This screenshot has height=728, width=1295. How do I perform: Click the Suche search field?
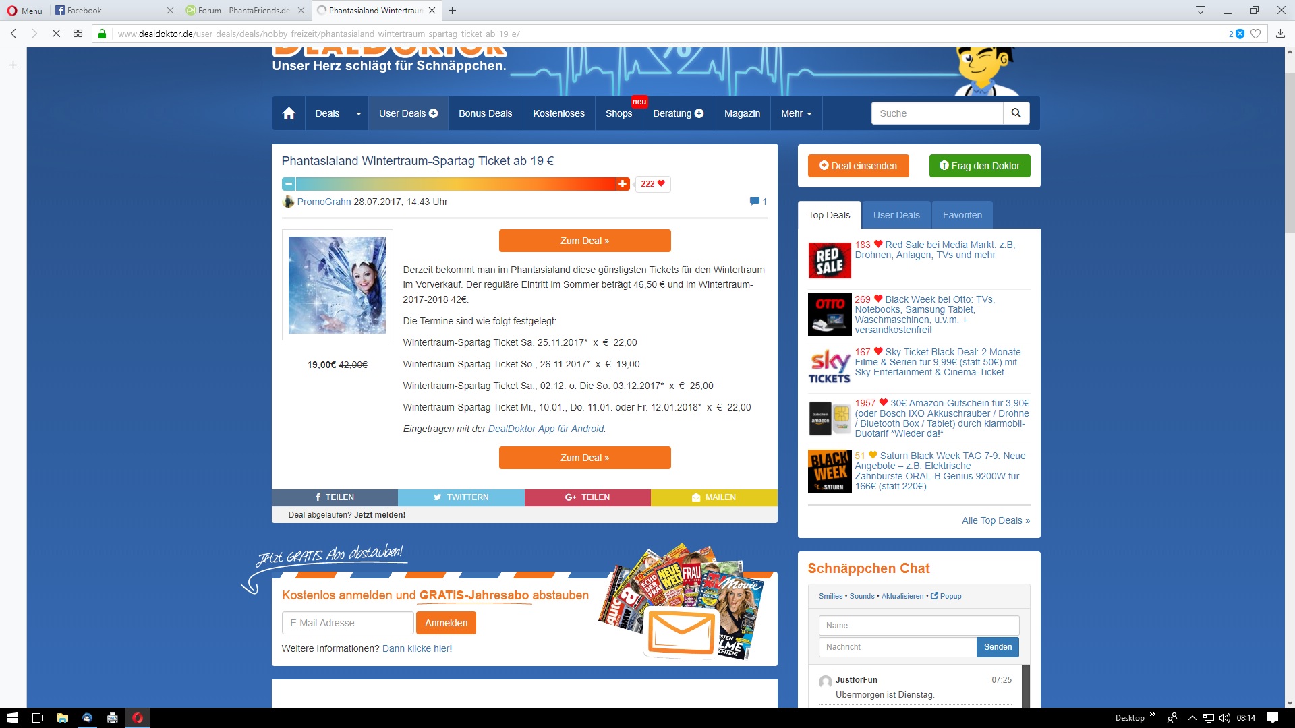(x=937, y=113)
